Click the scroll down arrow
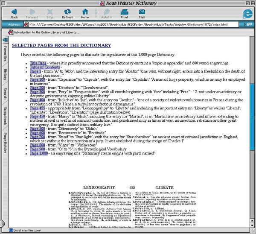 (252, 225)
